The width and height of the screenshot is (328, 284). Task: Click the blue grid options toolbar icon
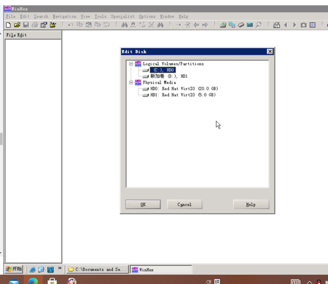coord(312,25)
